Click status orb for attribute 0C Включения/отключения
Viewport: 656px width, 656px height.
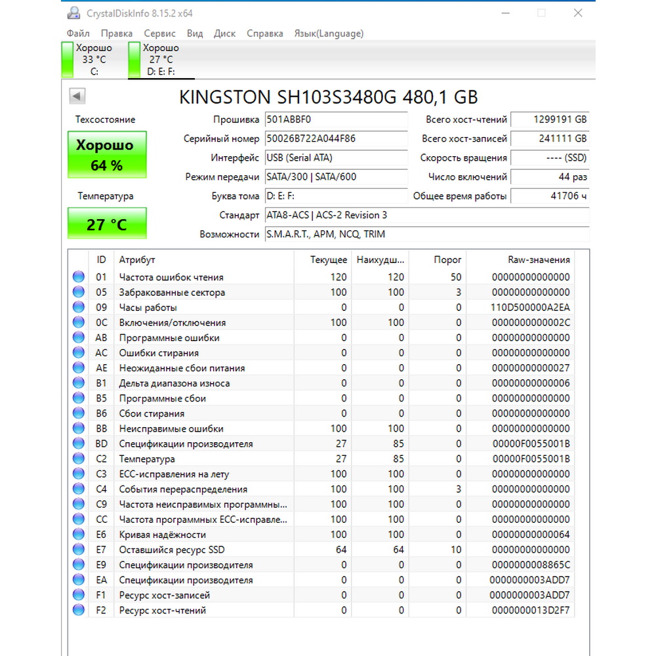[x=79, y=322]
